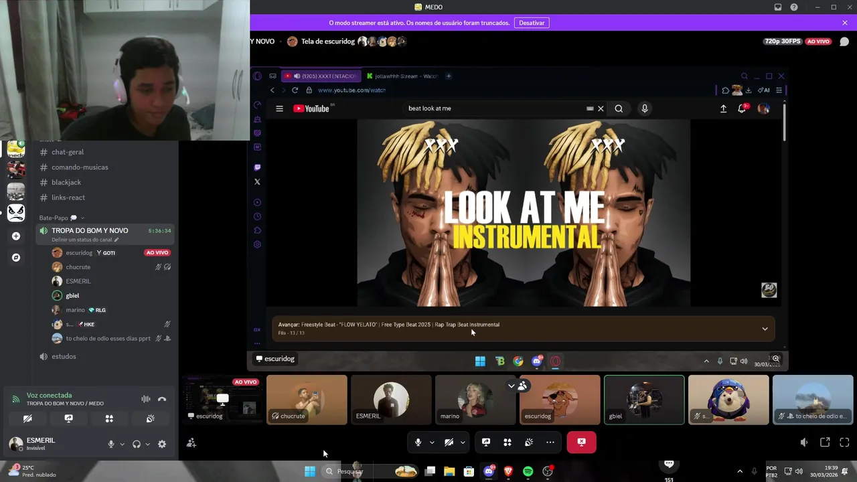Screen dimensions: 857x482
Task: Click Definir um status do canal
Action: tap(85, 240)
